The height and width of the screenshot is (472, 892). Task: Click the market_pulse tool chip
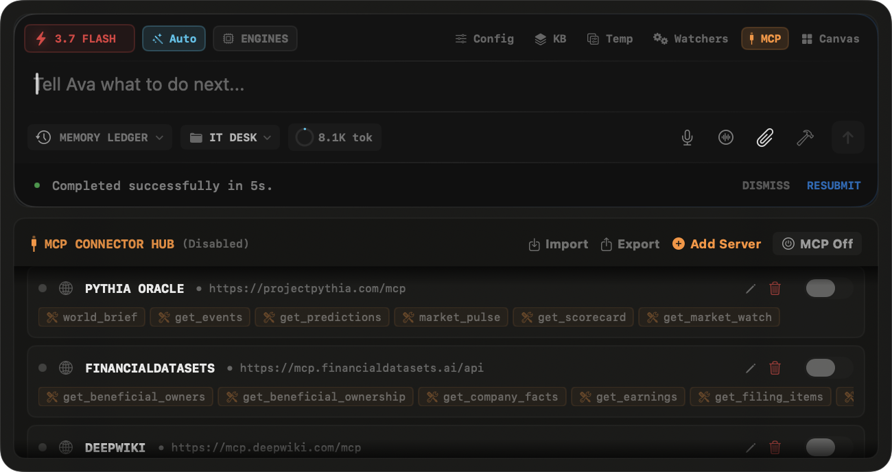pyautogui.click(x=451, y=317)
